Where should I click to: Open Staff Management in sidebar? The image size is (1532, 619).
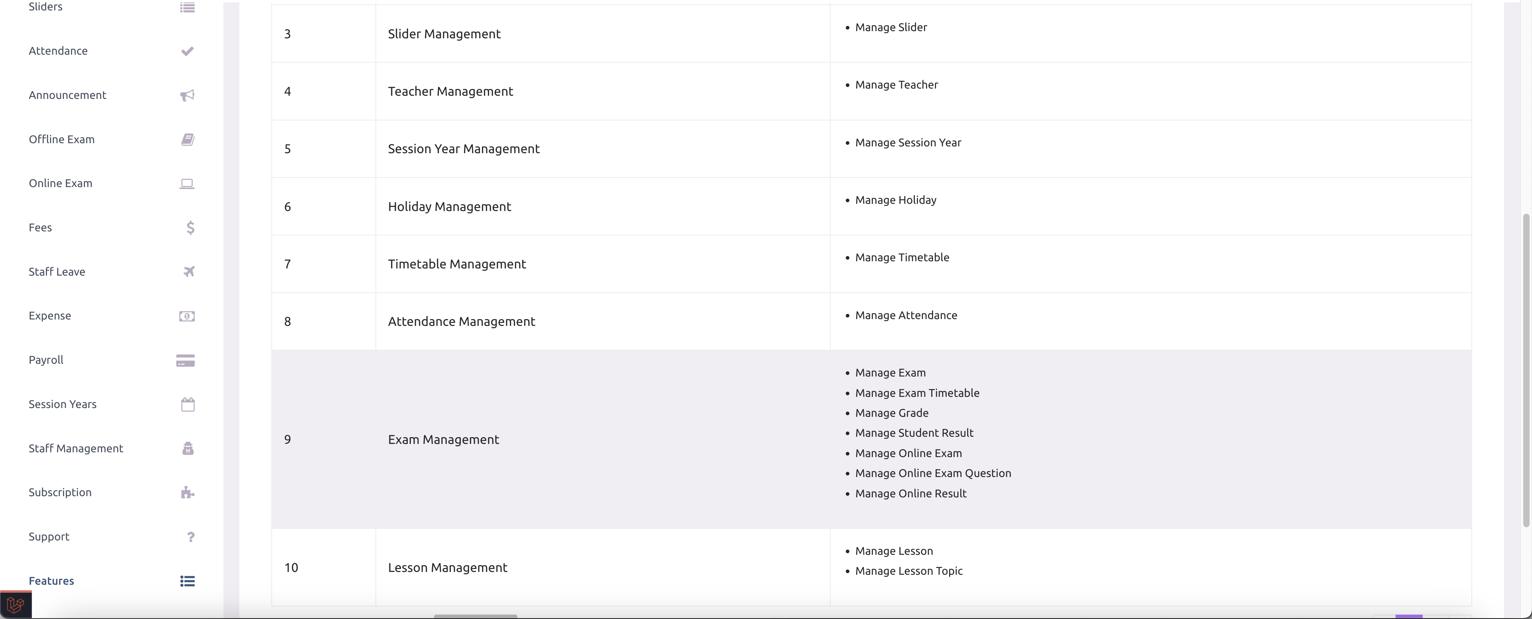point(76,448)
